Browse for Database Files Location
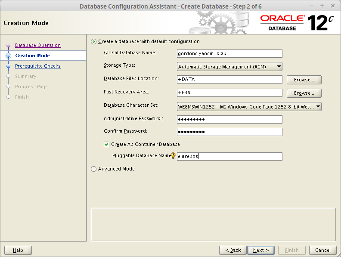 click(x=304, y=80)
